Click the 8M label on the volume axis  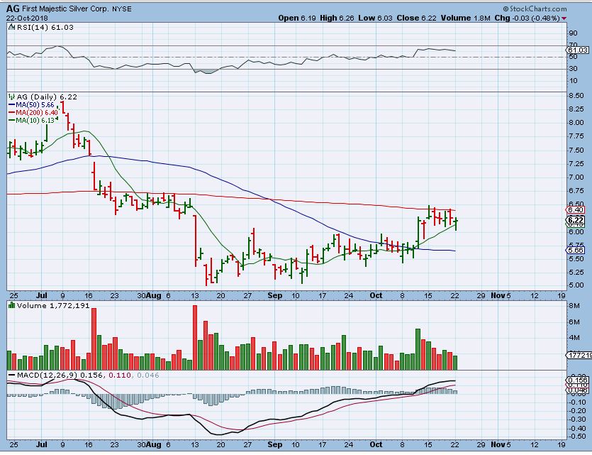pos(574,305)
